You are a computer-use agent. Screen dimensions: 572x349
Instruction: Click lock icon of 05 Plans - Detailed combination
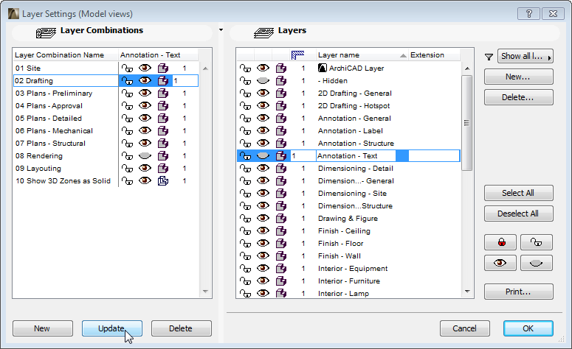(x=127, y=119)
